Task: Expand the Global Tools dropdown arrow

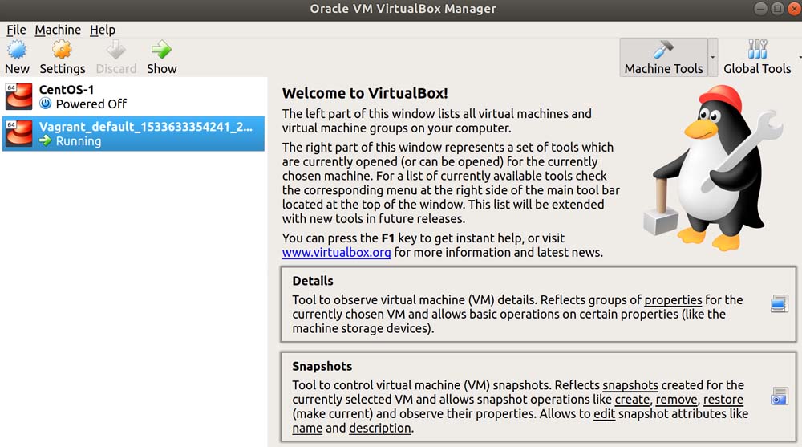Action: pyautogui.click(x=799, y=58)
